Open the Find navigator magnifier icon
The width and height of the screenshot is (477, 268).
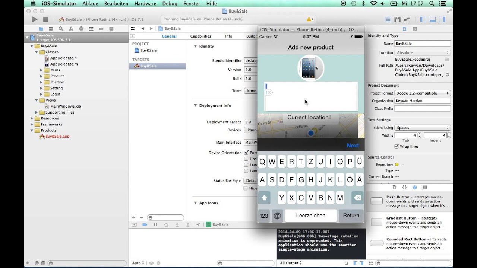[x=61, y=29]
